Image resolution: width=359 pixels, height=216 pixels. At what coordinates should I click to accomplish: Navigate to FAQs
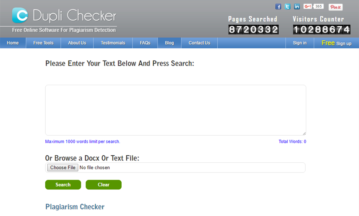point(145,43)
